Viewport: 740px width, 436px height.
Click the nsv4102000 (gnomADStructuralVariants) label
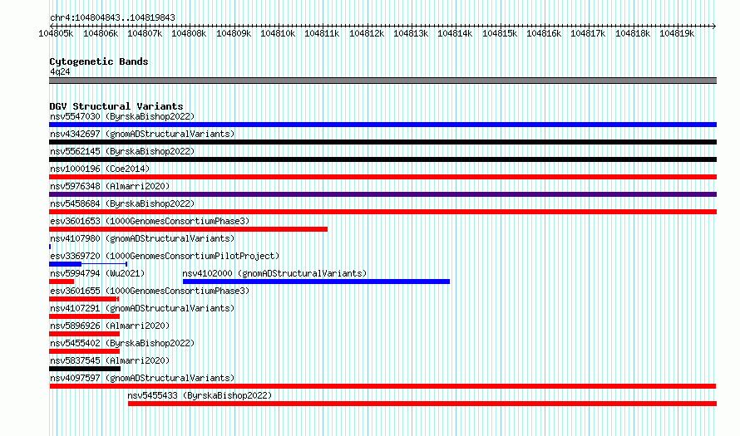coord(274,273)
